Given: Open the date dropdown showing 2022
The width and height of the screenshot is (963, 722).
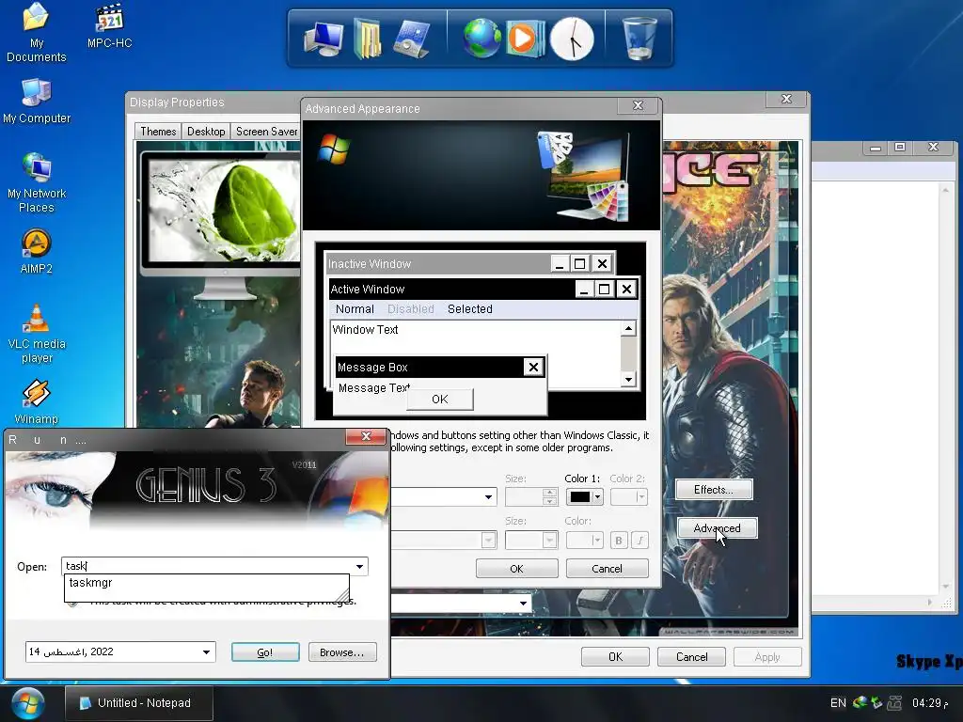Looking at the screenshot, I should point(206,652).
